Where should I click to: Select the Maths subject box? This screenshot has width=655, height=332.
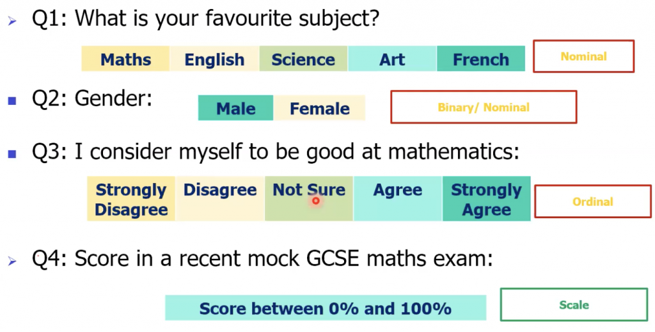click(x=126, y=59)
